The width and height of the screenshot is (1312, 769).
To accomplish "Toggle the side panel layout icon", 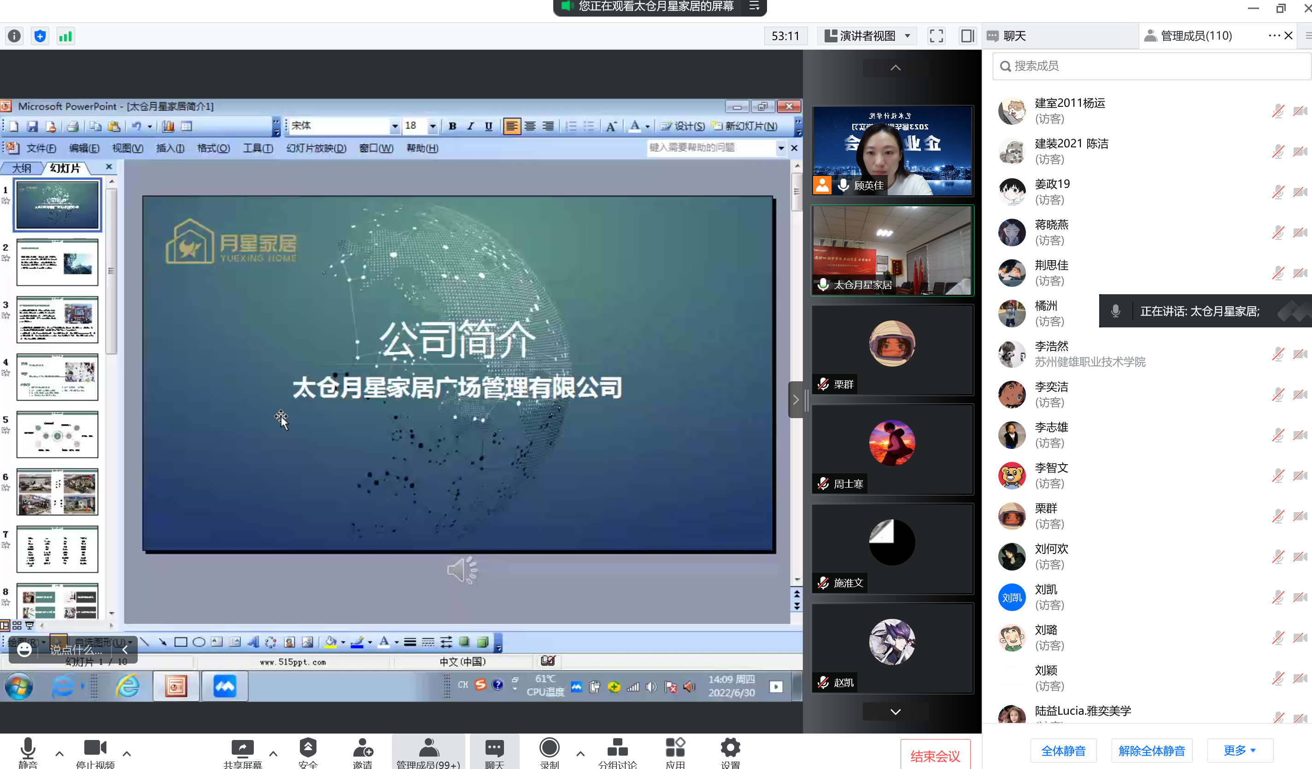I will (x=967, y=36).
